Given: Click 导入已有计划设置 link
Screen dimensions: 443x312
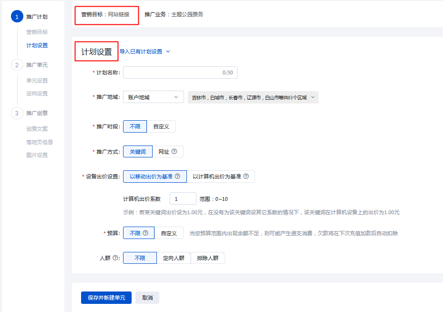Looking at the screenshot, I should coord(141,52).
